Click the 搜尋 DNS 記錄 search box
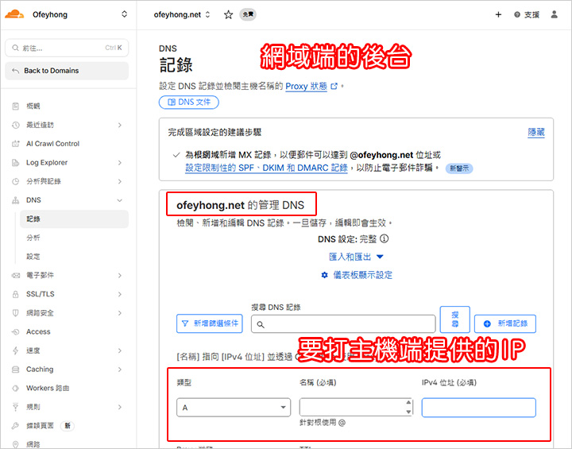 343,324
